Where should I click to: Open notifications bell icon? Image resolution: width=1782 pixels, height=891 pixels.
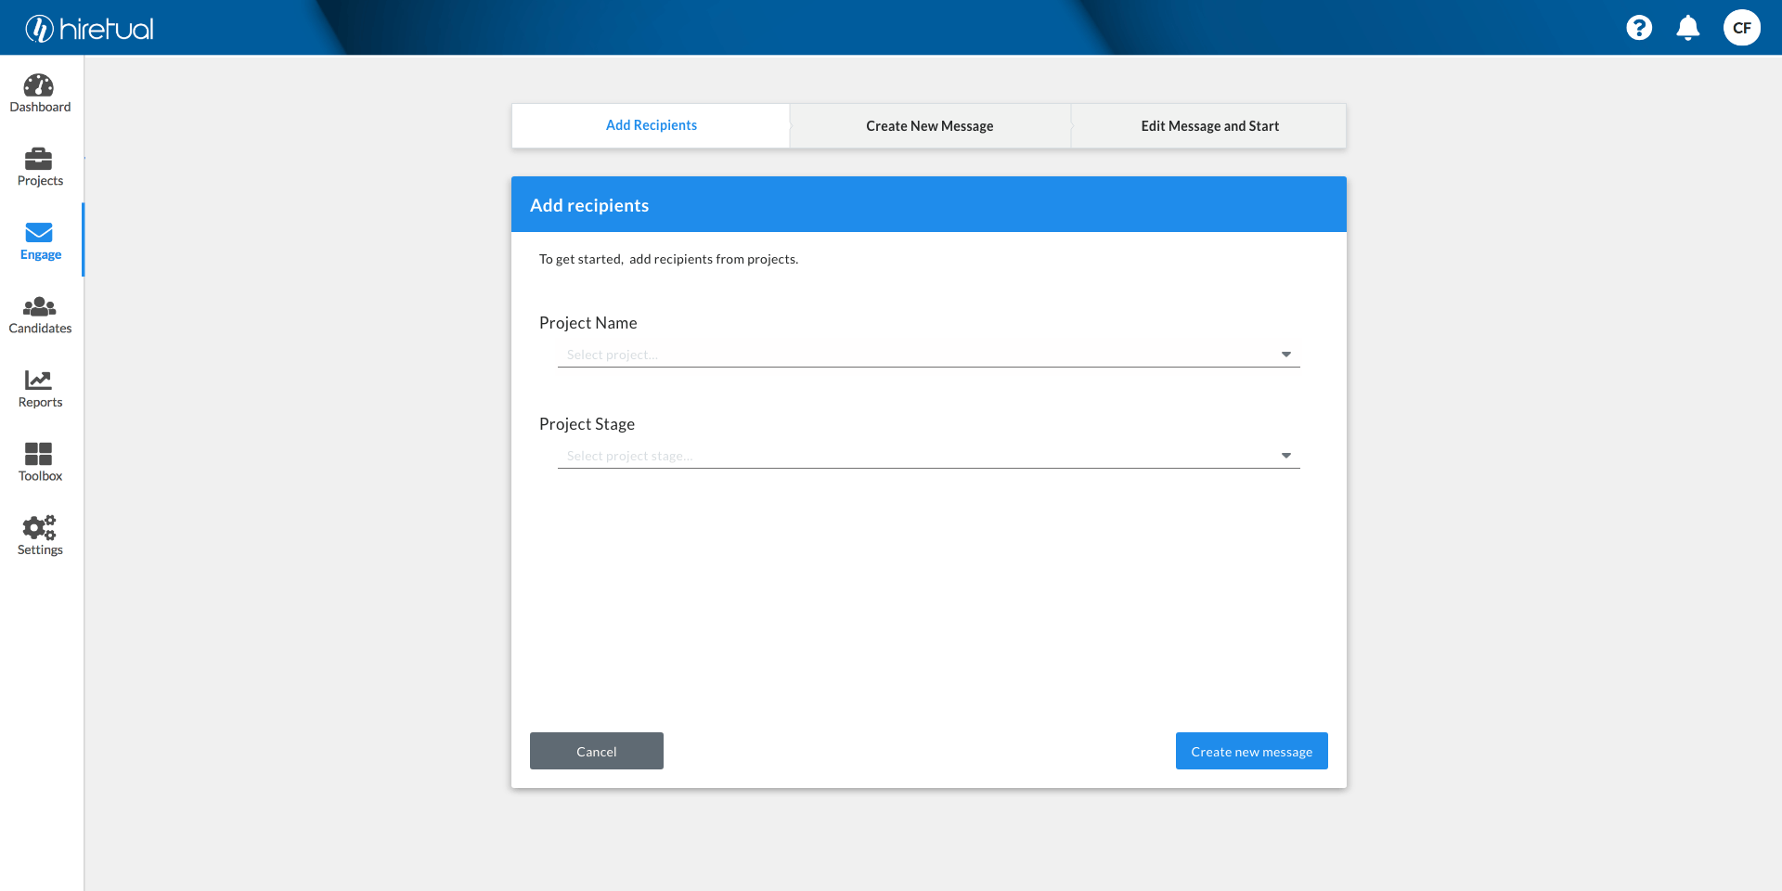coord(1688,28)
